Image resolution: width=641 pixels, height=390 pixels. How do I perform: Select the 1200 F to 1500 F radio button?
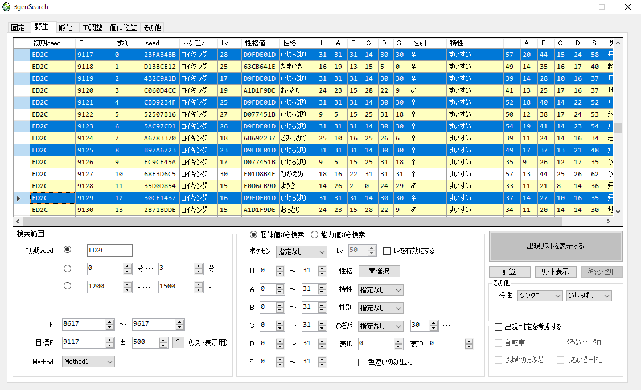tap(67, 286)
